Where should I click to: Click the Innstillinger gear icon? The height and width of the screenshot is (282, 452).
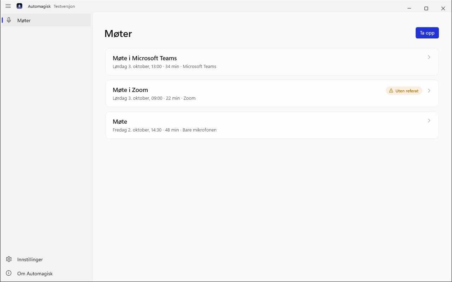9,259
